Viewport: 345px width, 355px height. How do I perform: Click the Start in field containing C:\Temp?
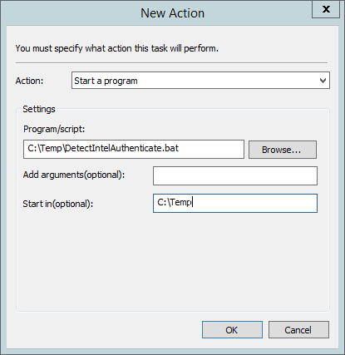coord(235,203)
